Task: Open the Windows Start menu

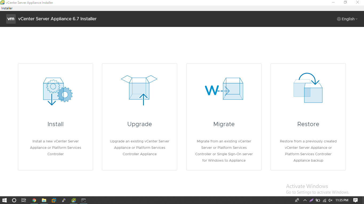Action: coord(5,200)
